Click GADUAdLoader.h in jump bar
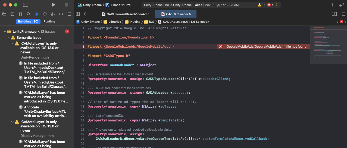The height and width of the screenshot is (148, 347). pos(173,22)
